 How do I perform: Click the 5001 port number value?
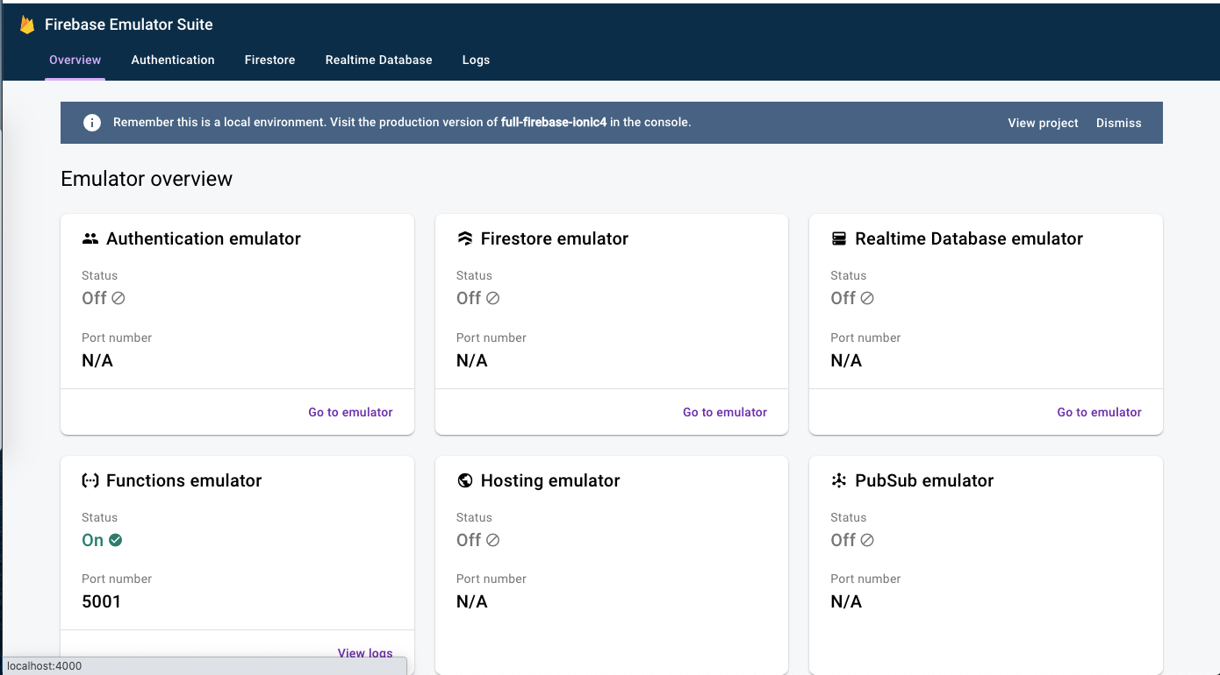click(102, 601)
